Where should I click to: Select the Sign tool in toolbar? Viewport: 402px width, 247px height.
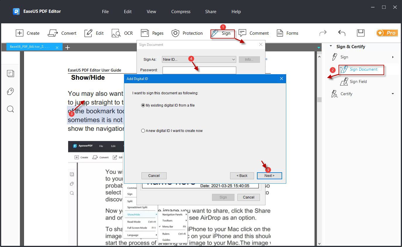(x=222, y=33)
